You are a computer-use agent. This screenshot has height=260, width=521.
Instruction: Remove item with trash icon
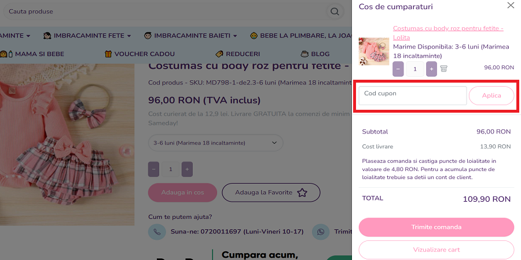[x=444, y=68]
